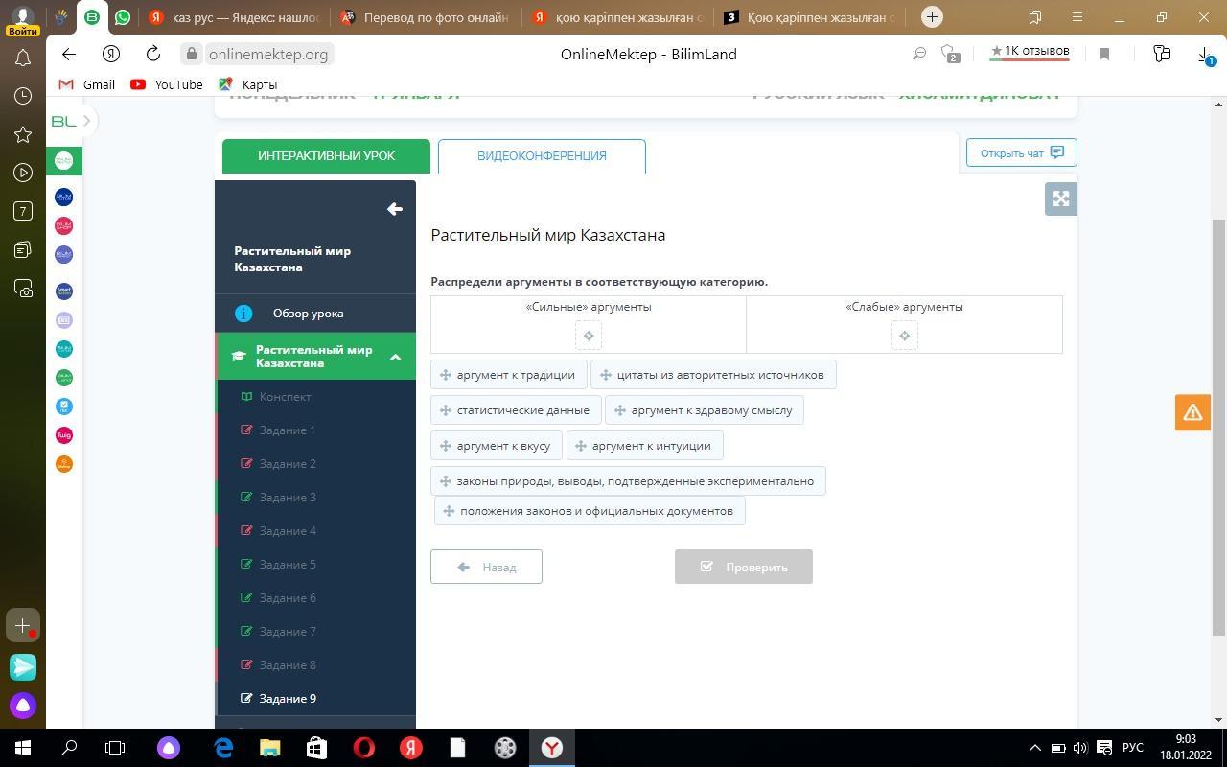Open bookmarks star icon in sidebar

click(x=23, y=134)
